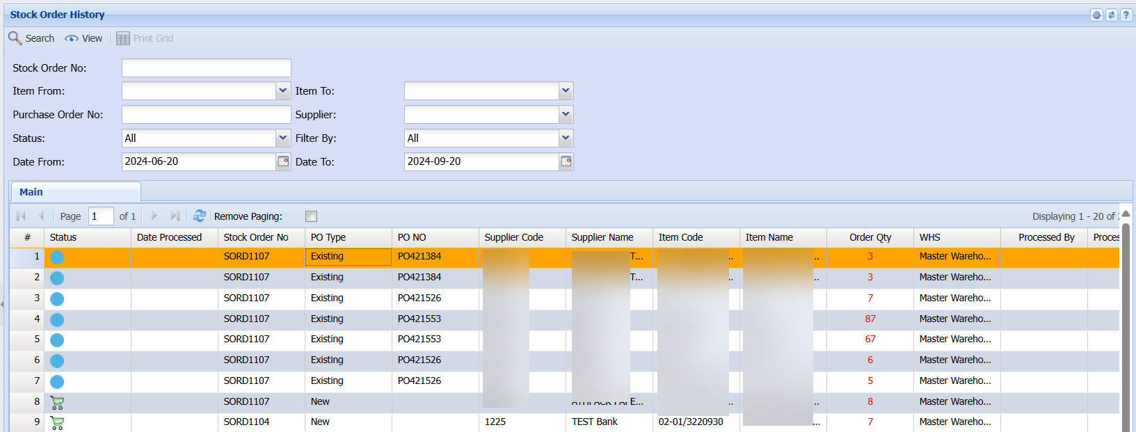Open the Supplier dropdown list
The width and height of the screenshot is (1136, 432).
pos(566,114)
